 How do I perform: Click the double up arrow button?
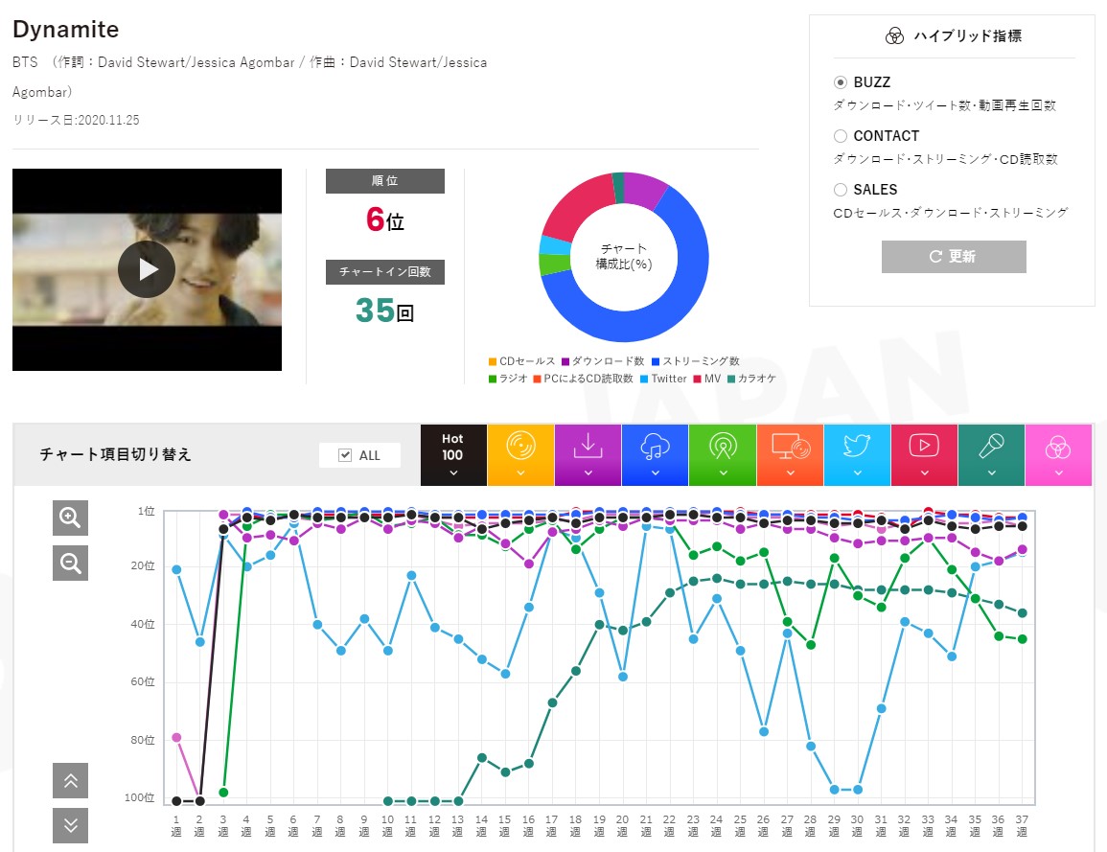coord(70,780)
